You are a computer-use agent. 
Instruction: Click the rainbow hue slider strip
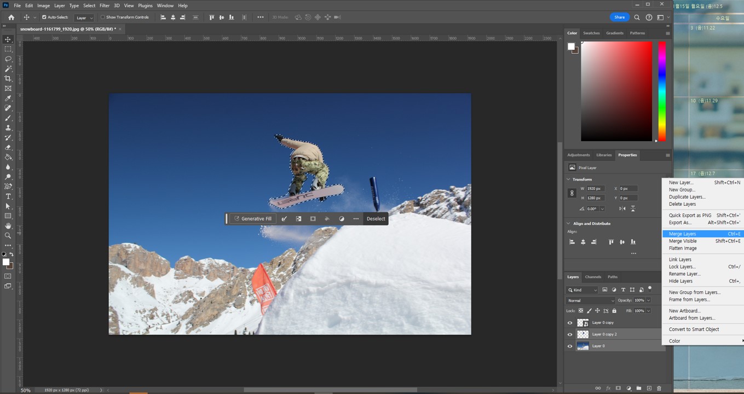662,91
